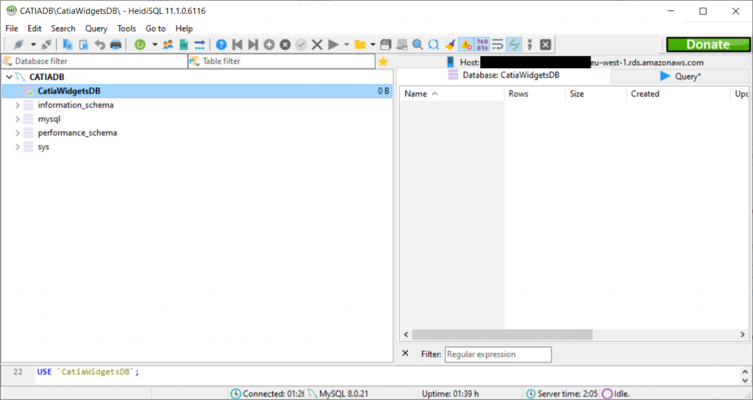Click the Insert row plus icon
The width and height of the screenshot is (753, 400).
pos(269,45)
